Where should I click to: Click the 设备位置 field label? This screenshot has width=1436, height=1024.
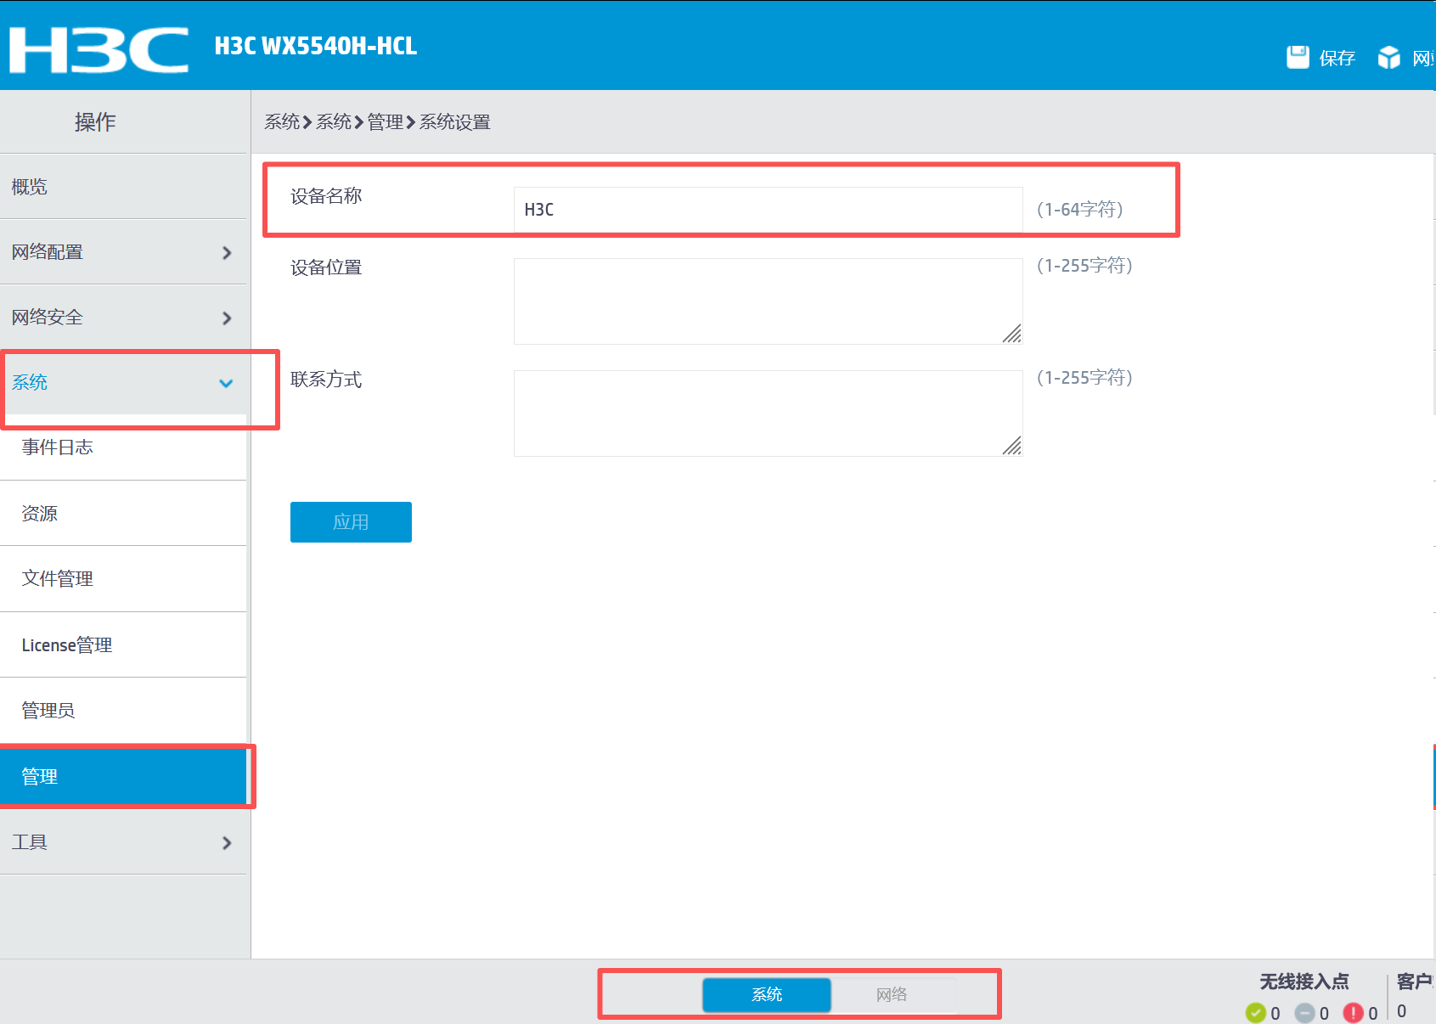(x=326, y=267)
